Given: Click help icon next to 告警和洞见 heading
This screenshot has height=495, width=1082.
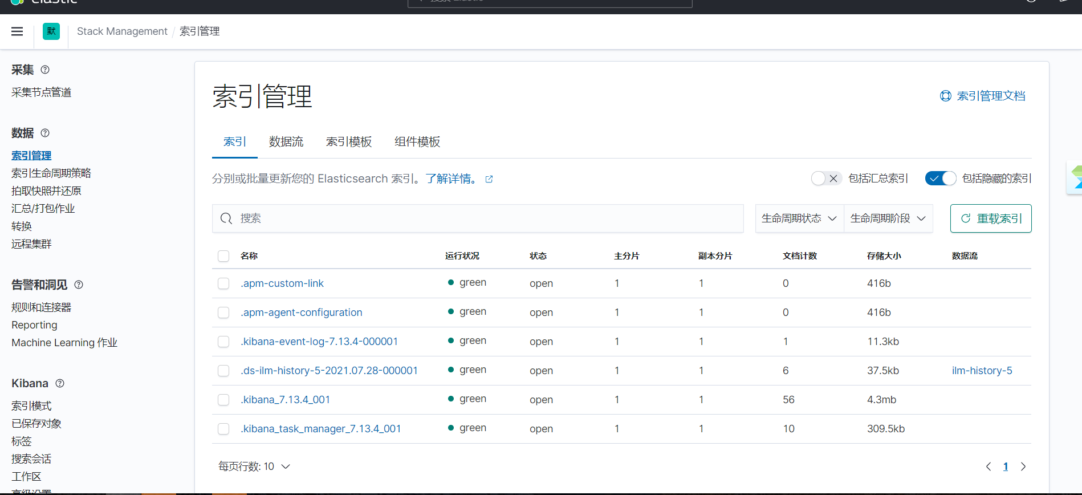Looking at the screenshot, I should pos(79,285).
